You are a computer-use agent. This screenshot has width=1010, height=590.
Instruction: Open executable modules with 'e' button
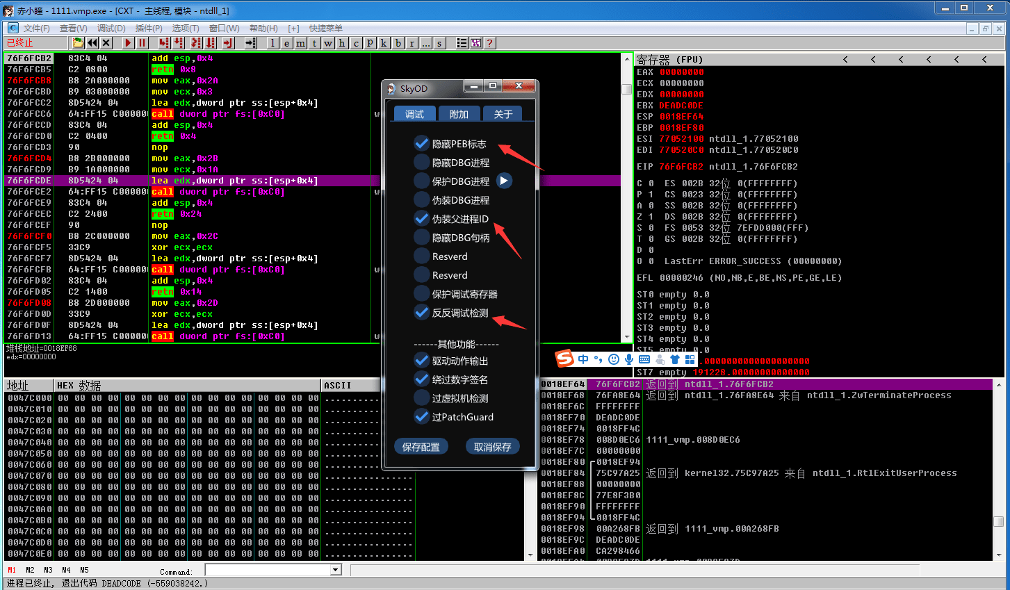[x=286, y=43]
